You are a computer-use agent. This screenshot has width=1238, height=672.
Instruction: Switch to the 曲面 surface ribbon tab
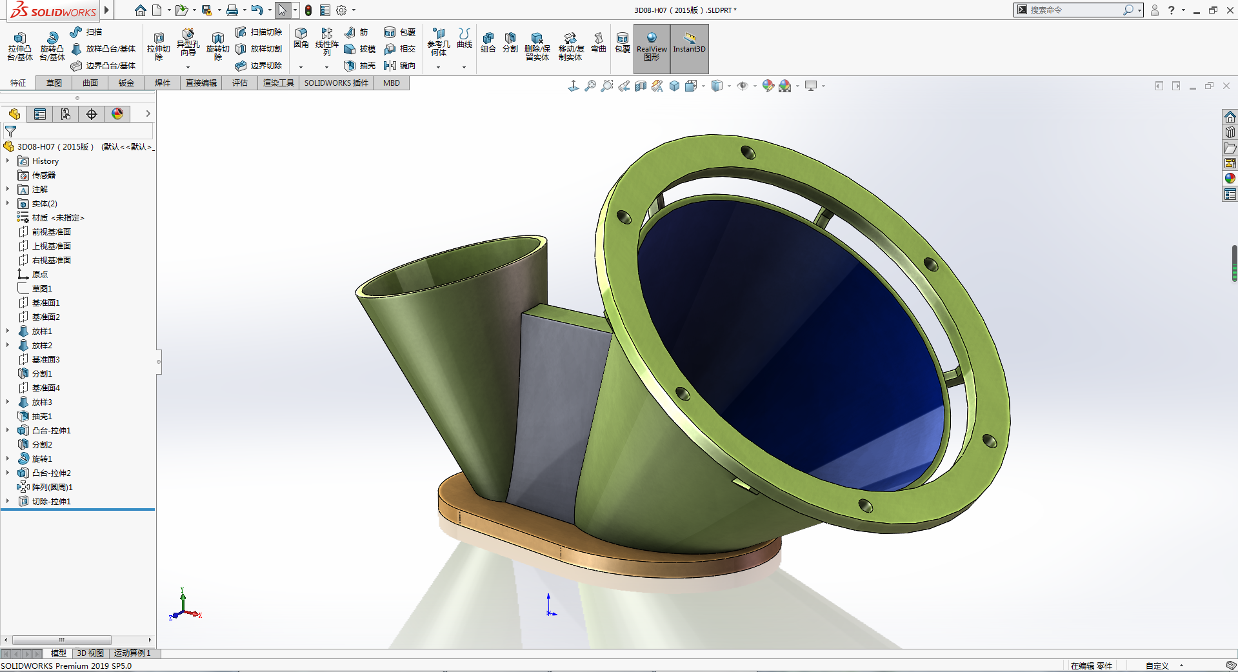tap(90, 83)
